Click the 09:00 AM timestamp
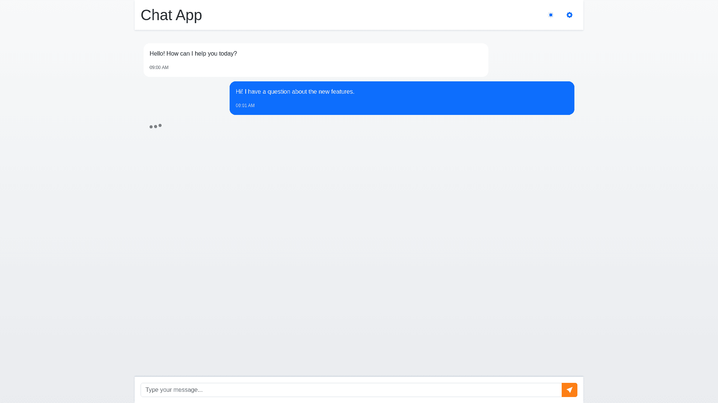Screen dimensions: 718x403 point(159,68)
